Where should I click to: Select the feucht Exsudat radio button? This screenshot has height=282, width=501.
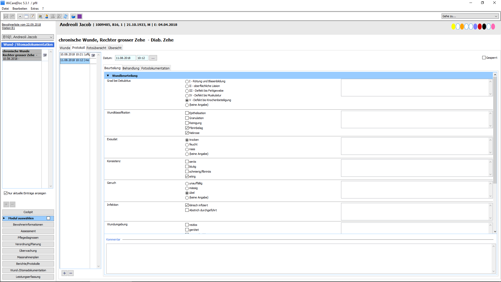[187, 145]
